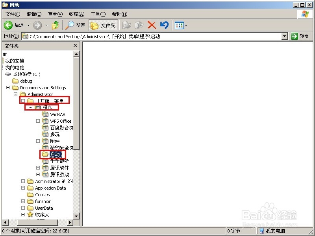Click inside the address bar path
Screen dimensions: 315x236
tap(152, 36)
